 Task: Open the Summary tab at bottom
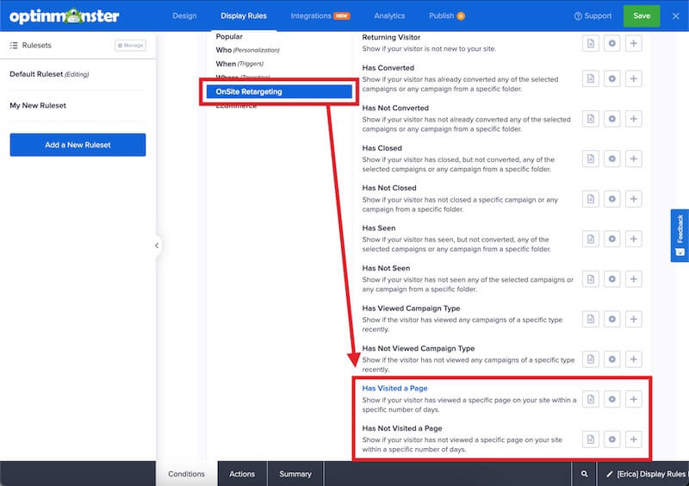tap(295, 474)
